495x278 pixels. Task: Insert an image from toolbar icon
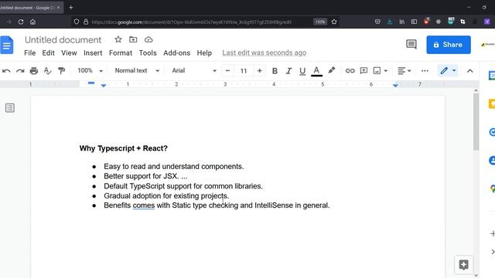(x=377, y=70)
